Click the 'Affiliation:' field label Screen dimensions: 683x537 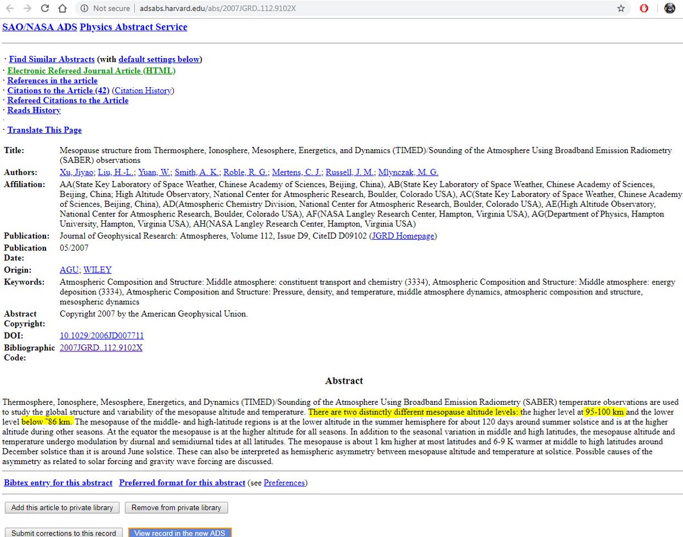pos(24,184)
